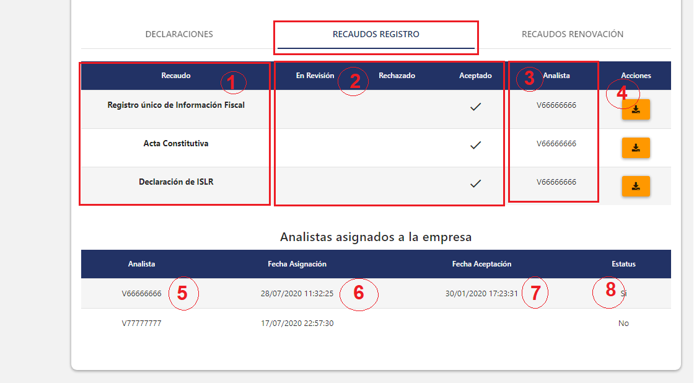694x383 pixels.
Task: Download the Declaración de ISLR document
Action: [x=636, y=186]
